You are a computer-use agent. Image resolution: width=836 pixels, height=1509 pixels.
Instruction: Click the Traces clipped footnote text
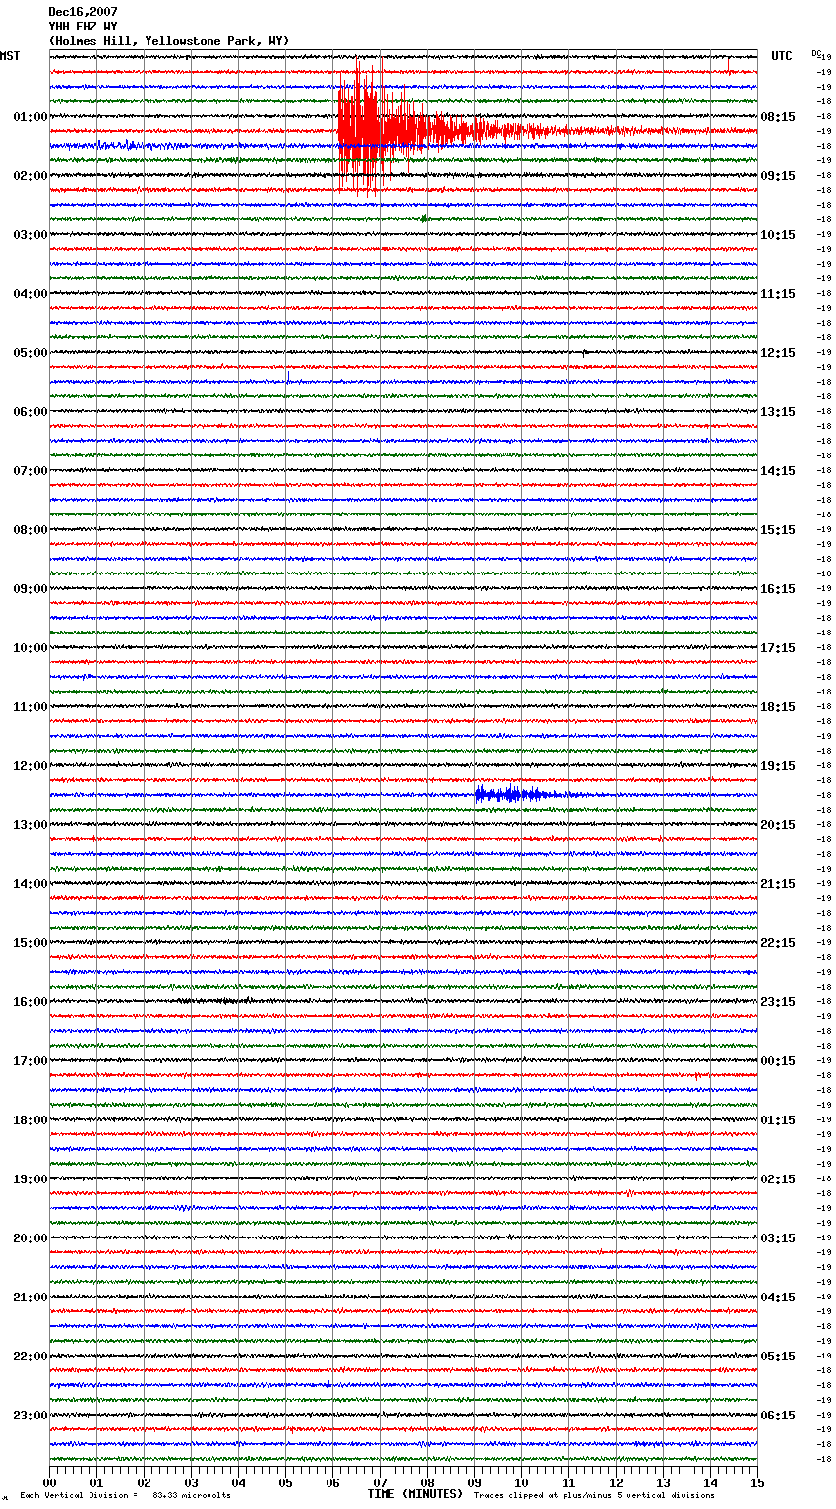point(594,1495)
